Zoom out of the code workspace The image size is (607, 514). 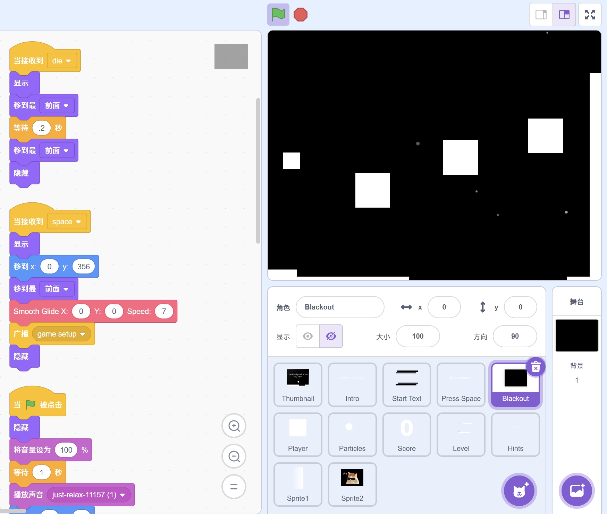[x=234, y=456]
